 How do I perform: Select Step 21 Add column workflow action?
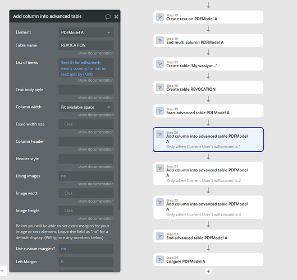coord(208,174)
